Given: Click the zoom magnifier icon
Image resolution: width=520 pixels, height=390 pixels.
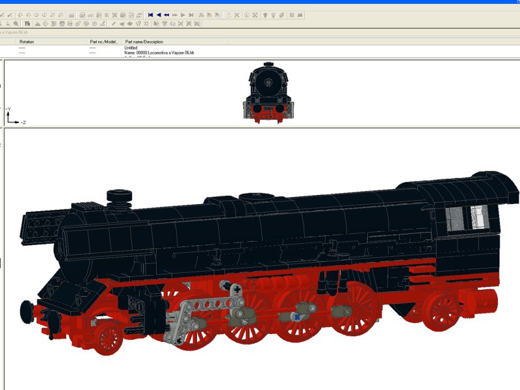Looking at the screenshot, I should [x=16, y=24].
